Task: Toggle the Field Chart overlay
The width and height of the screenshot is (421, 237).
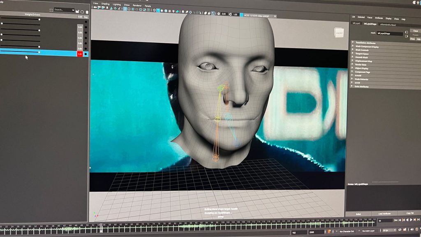Action: 141,10
